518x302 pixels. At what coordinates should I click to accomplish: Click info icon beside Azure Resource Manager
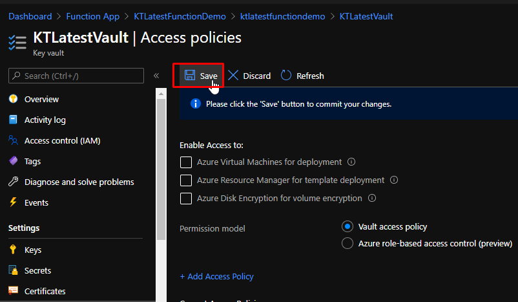(394, 180)
